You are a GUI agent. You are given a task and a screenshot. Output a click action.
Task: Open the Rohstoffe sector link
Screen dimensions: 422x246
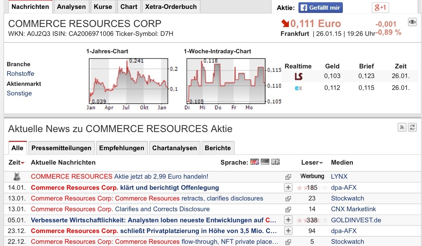click(20, 74)
